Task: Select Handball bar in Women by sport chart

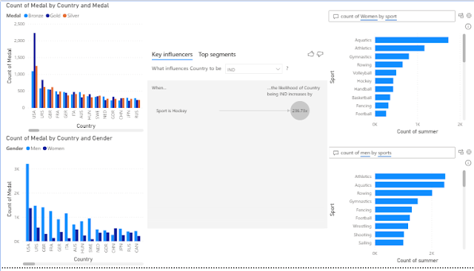Action: point(384,89)
